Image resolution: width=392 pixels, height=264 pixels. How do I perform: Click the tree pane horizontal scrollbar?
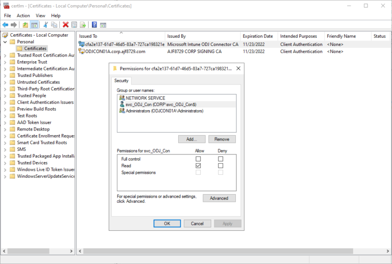coord(28,251)
